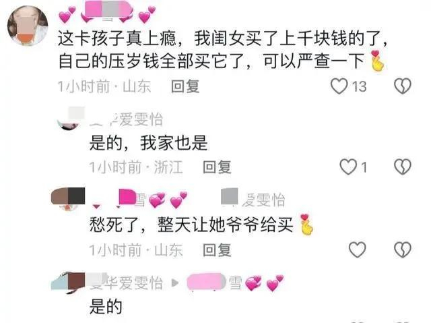Open the avatar beside 愁死了 reply
Screen dimensions: 431x323
click(x=68, y=199)
